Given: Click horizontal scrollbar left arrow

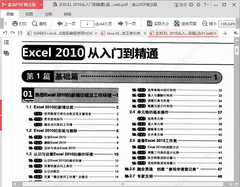Looking at the screenshot, I should [15, 184].
